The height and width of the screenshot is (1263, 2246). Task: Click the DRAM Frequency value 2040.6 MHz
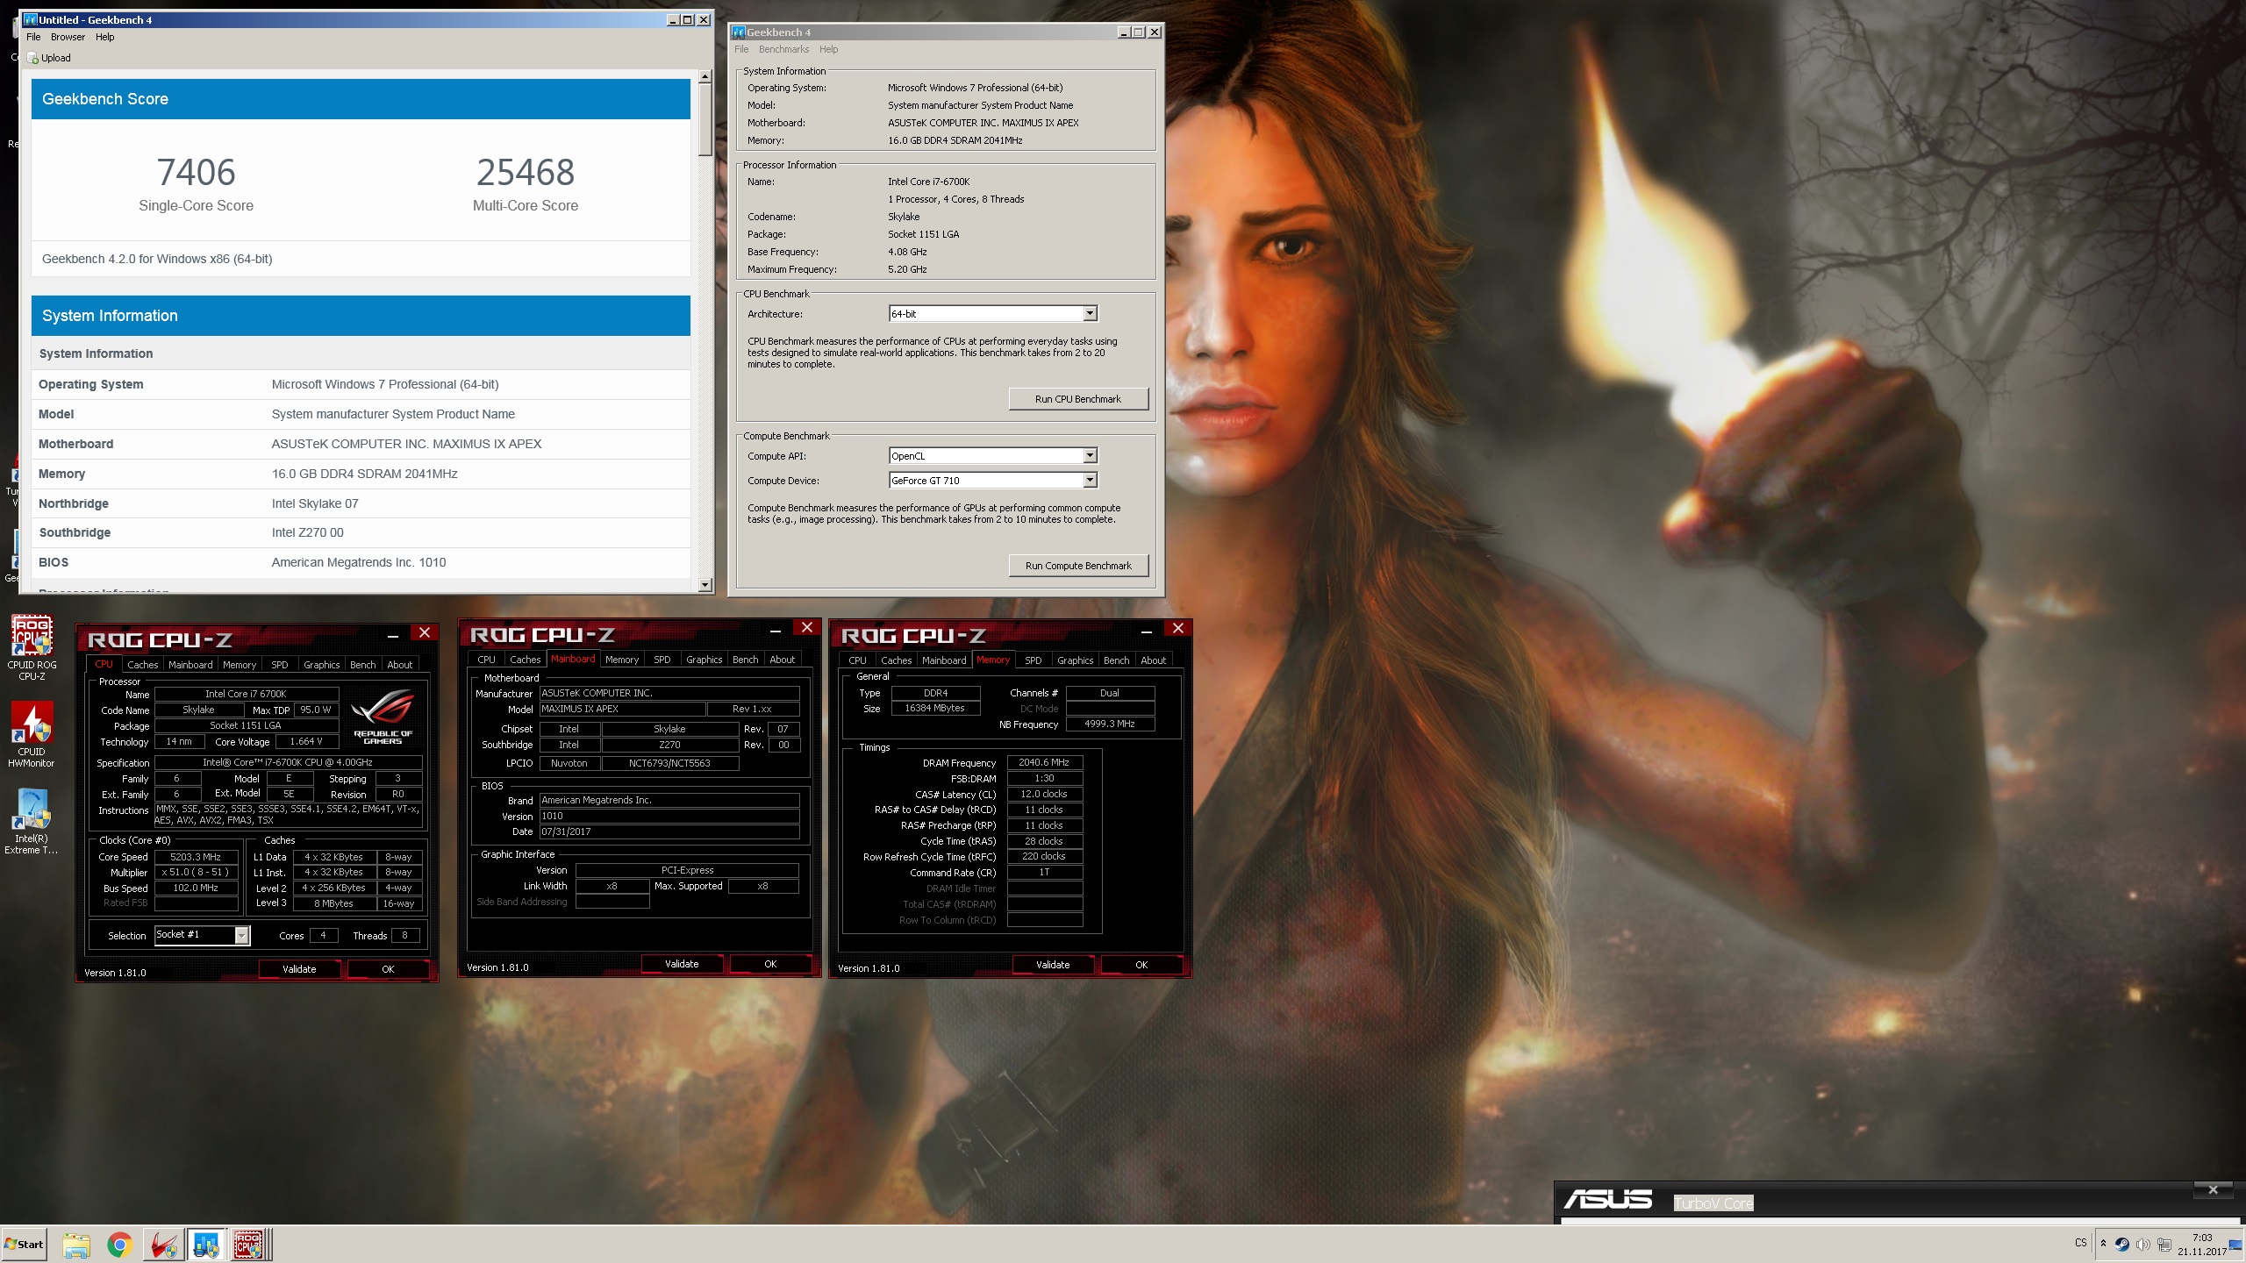1044,763
